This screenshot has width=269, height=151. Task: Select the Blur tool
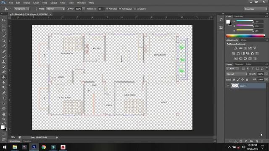pos(4,82)
